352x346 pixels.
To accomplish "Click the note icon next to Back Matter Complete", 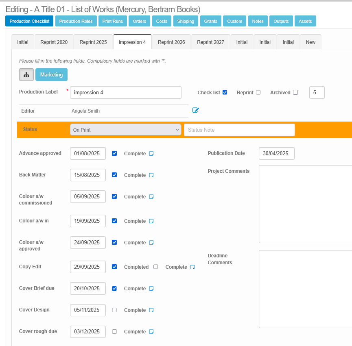I will coord(151,175).
